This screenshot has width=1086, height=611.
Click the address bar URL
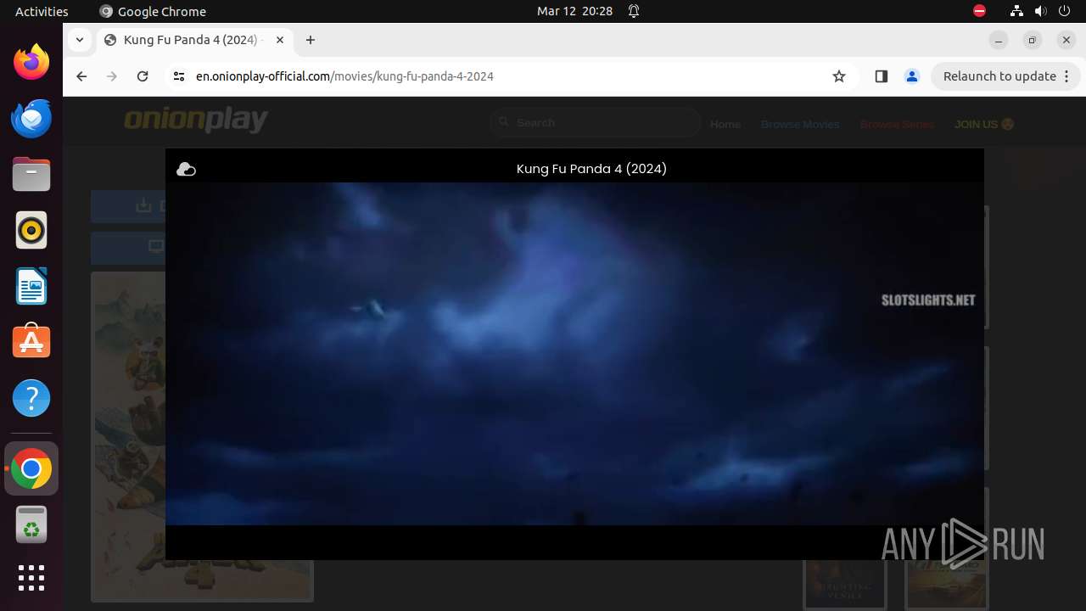pos(344,76)
